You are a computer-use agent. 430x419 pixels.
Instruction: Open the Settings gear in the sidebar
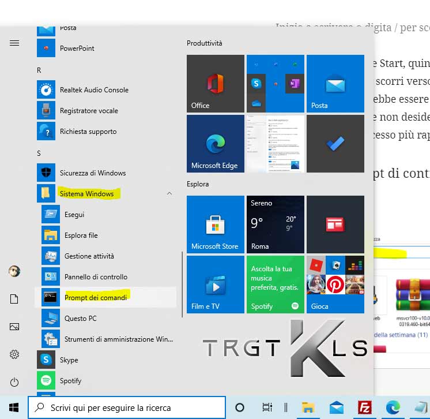14,354
